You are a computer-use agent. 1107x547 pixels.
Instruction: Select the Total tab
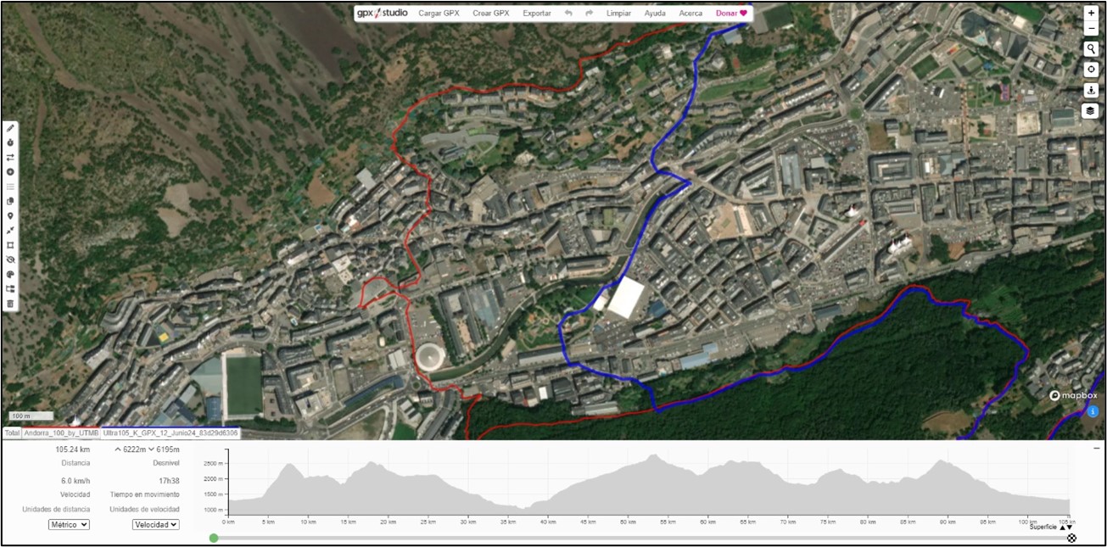coord(12,433)
